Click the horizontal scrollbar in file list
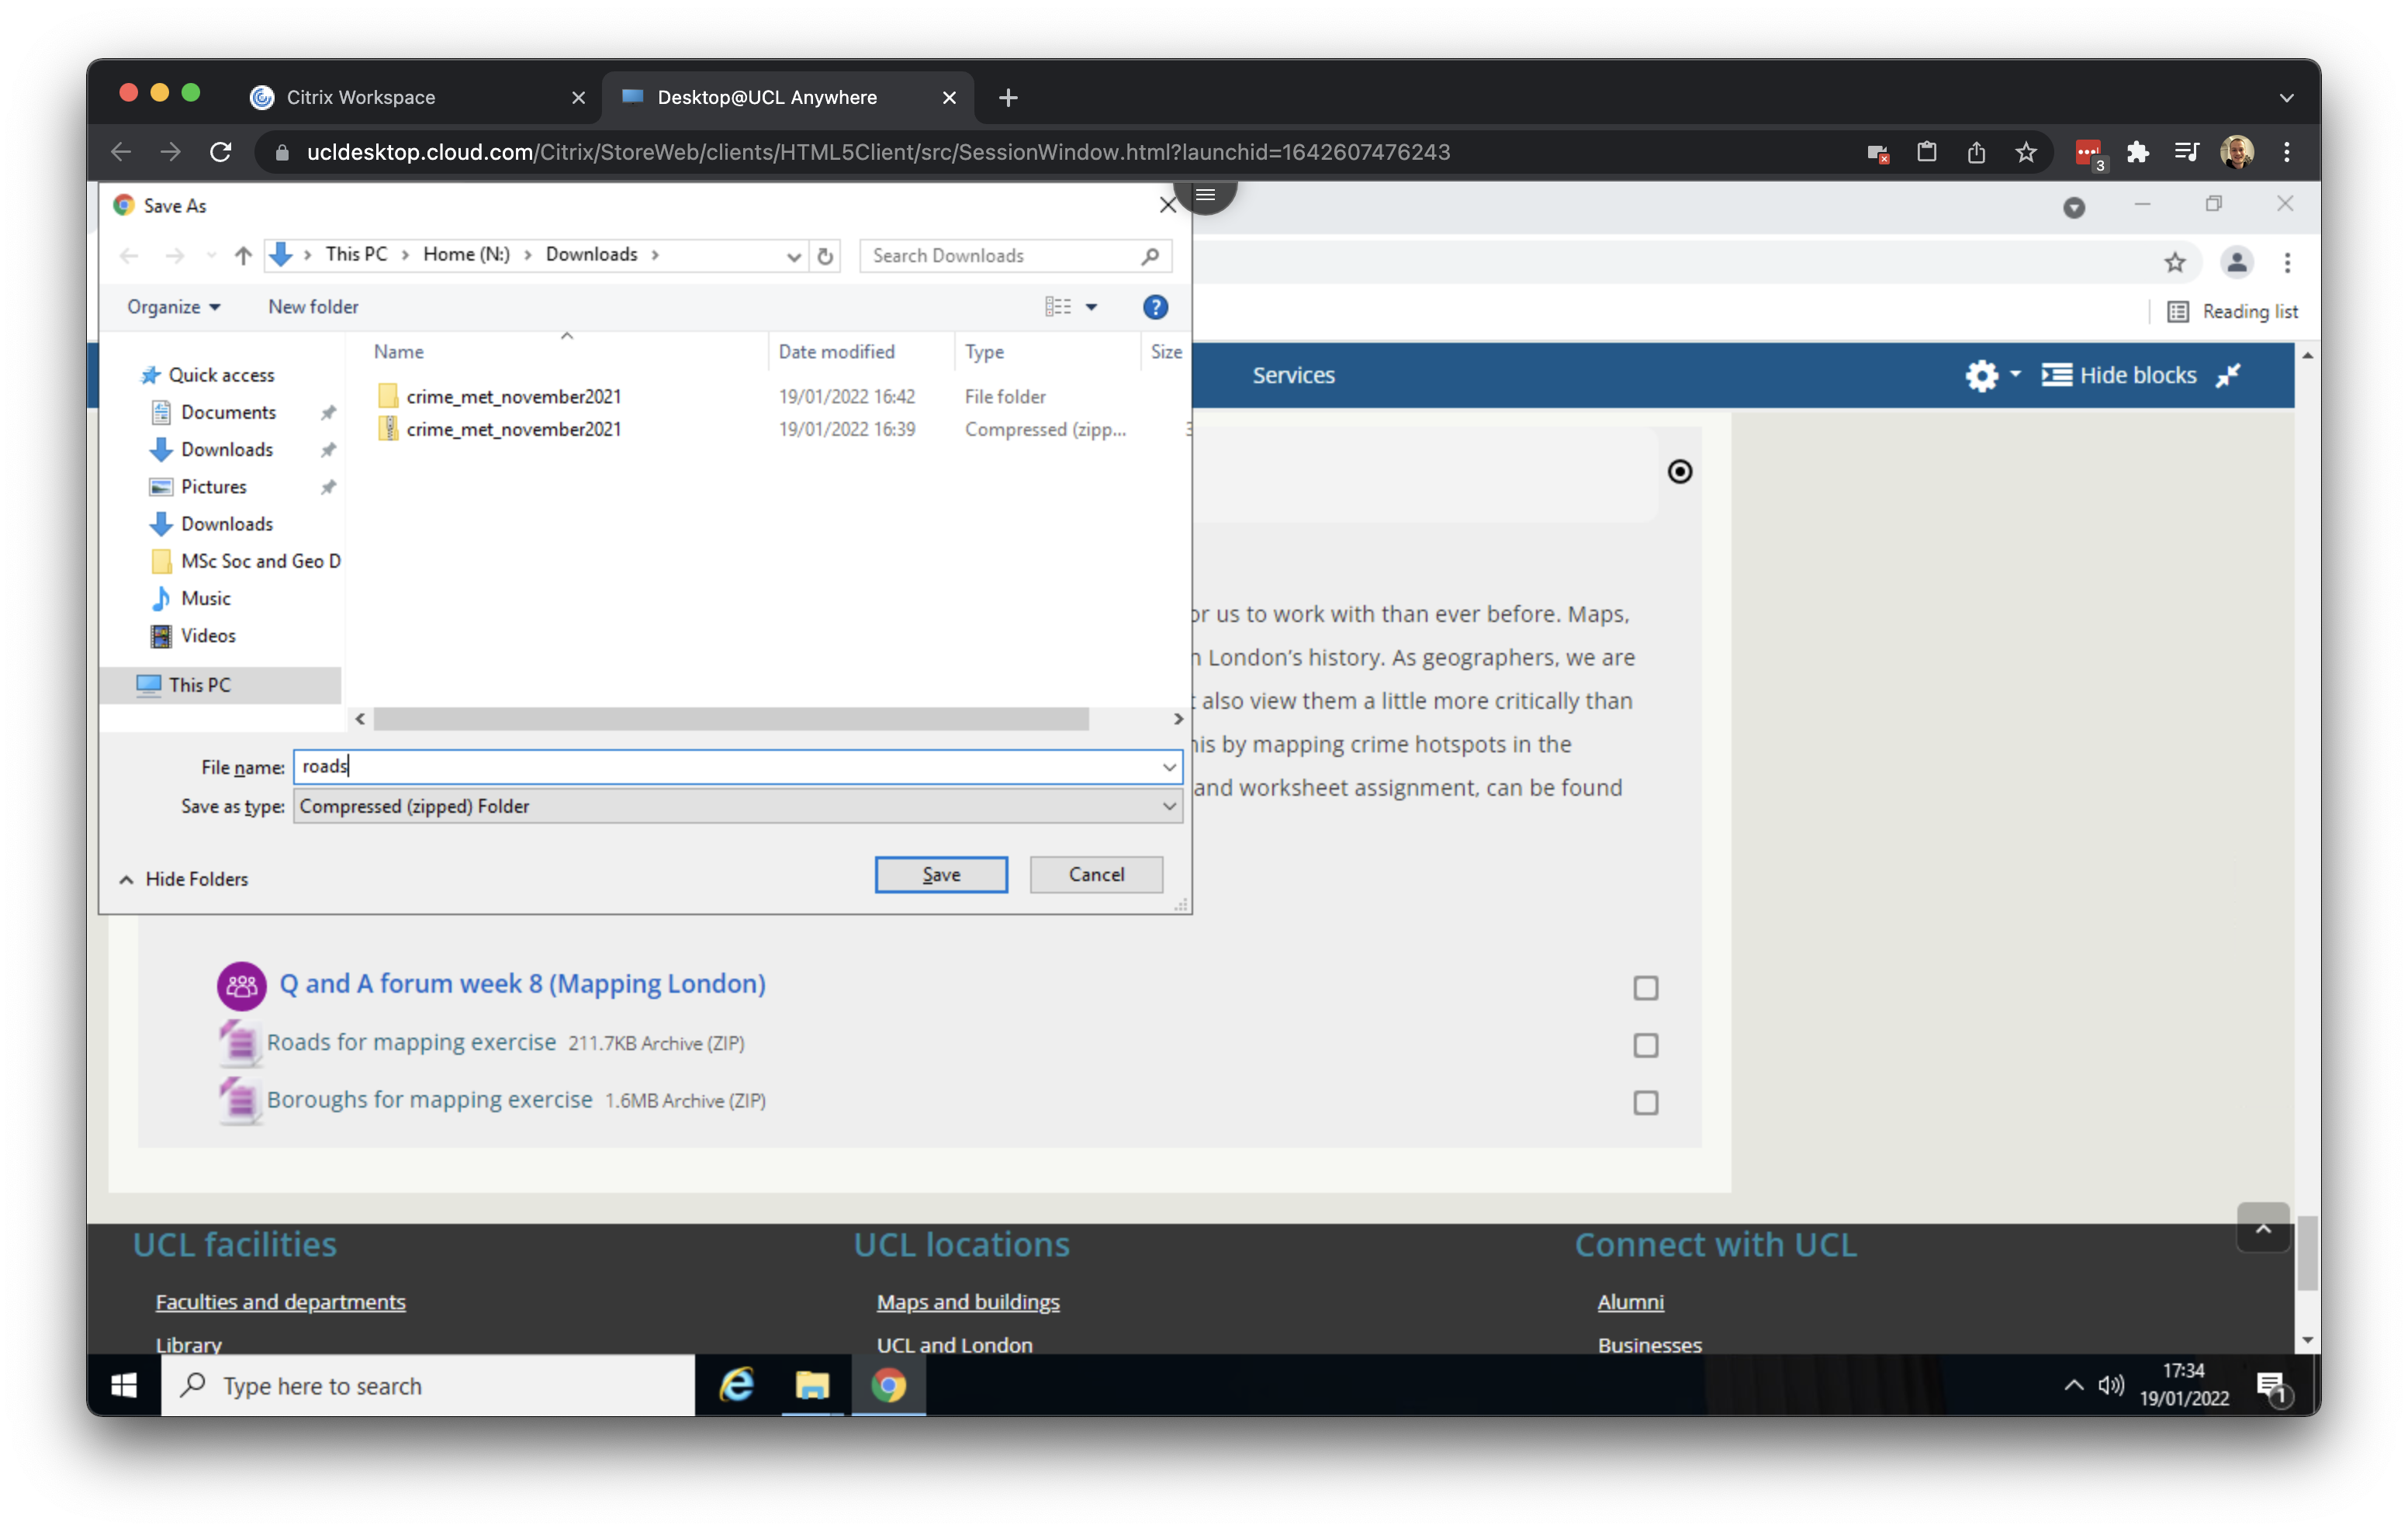The width and height of the screenshot is (2408, 1531). point(730,719)
